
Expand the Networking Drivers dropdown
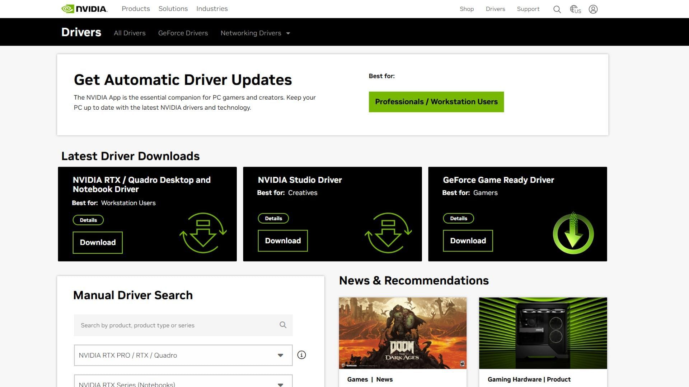tap(255, 33)
